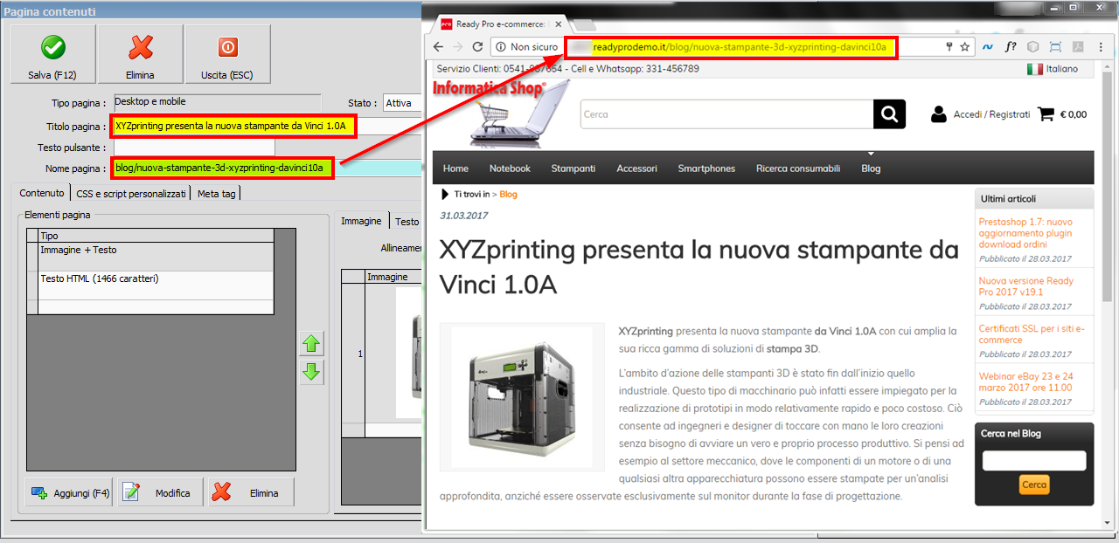
Task: Open the Stato dropdown showing Attiva
Action: (402, 103)
